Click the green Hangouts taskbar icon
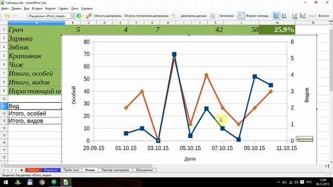Screen dimensions: 333x187 (x=54, y=182)
